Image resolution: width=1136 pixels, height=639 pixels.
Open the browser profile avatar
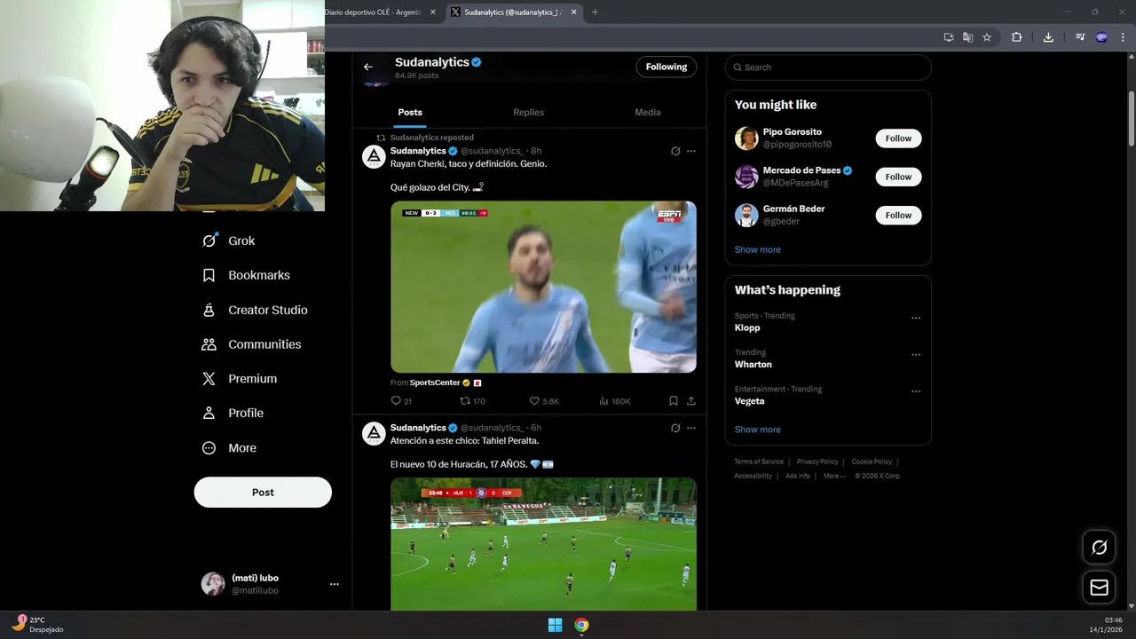pyautogui.click(x=1101, y=37)
